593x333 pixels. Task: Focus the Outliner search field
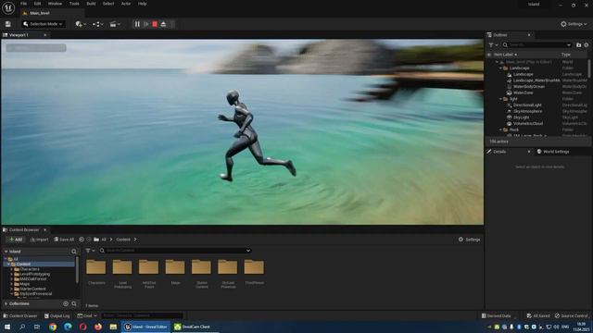537,45
